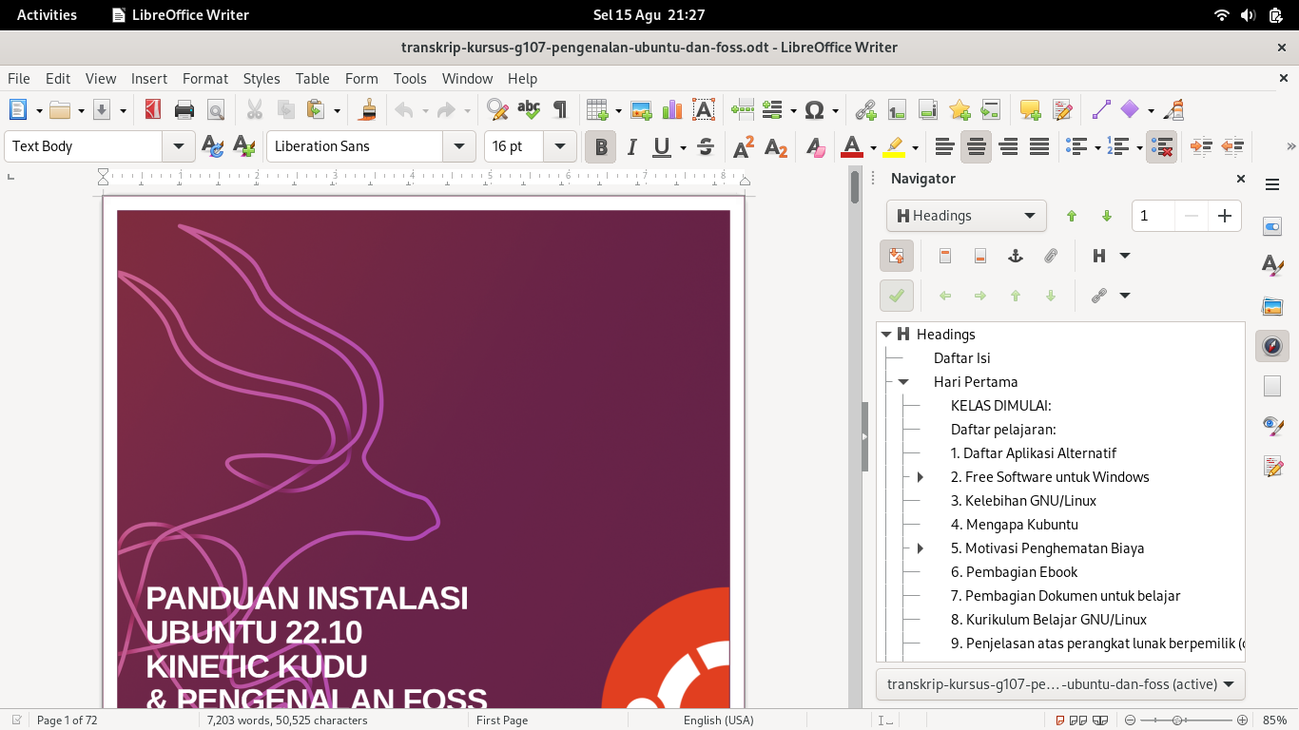Open active document selector dropdown
The image size is (1299, 730).
click(x=1060, y=684)
